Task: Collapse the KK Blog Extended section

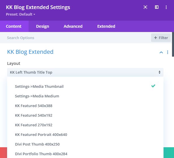Action: [x=161, y=52]
